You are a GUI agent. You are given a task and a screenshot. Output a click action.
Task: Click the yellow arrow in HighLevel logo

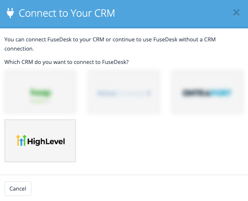click(18, 140)
